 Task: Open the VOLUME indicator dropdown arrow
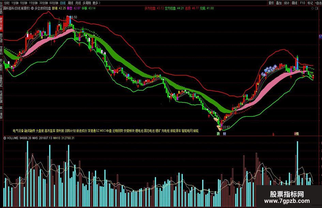click(x=5, y=138)
